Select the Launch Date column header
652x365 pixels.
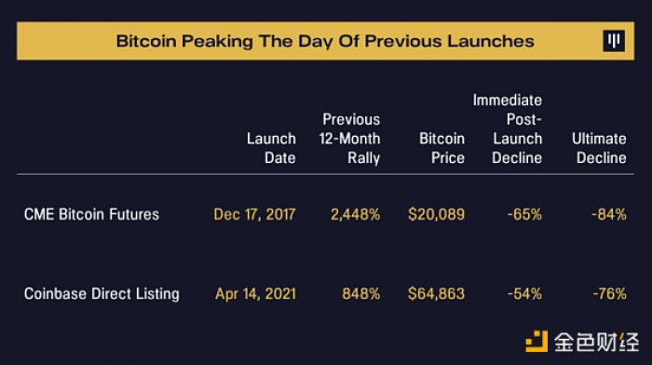(x=271, y=148)
